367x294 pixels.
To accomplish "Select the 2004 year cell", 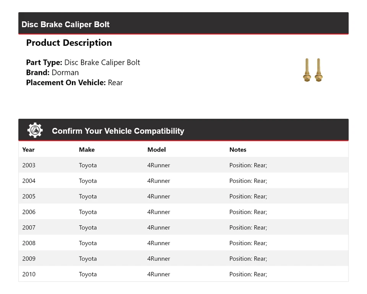I will coord(29,181).
